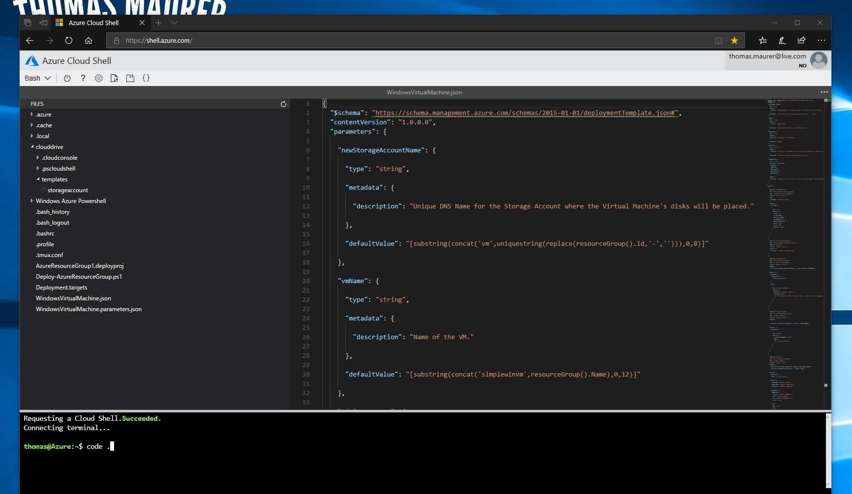
Task: Open the .profile file
Action: pos(45,244)
